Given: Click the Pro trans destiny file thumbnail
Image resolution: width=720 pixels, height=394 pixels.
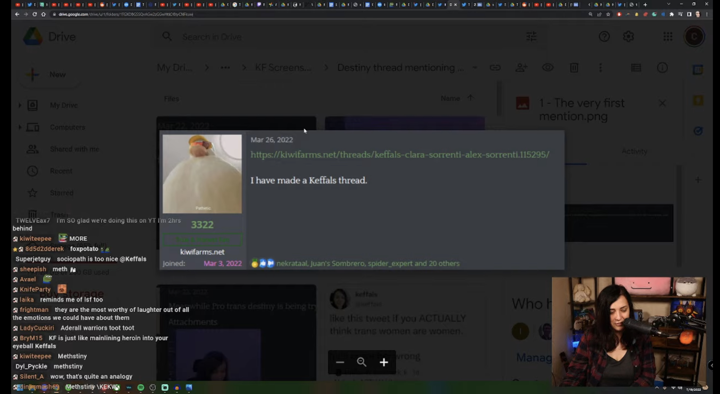Looking at the screenshot, I should click(x=236, y=332).
